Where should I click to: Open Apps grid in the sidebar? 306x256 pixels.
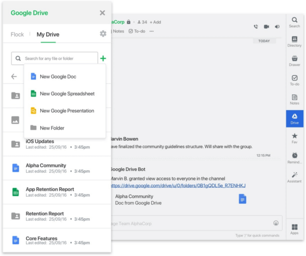click(295, 229)
